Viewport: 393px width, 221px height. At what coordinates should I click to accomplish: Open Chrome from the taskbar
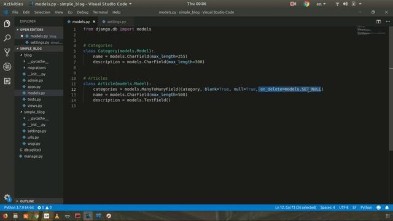pos(36,215)
